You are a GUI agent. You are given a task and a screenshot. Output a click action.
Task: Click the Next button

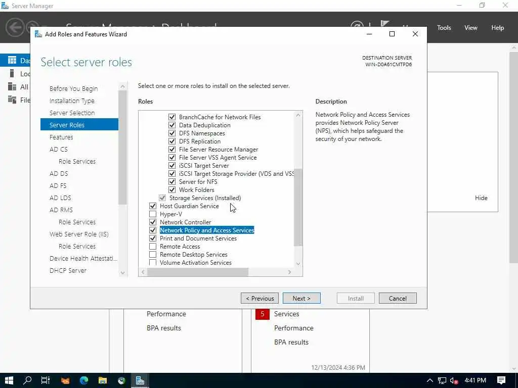(x=301, y=298)
